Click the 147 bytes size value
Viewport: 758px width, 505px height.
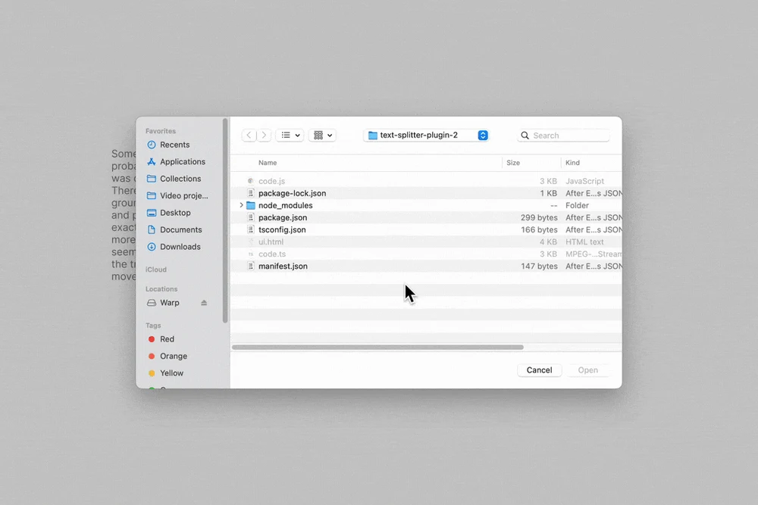point(539,266)
